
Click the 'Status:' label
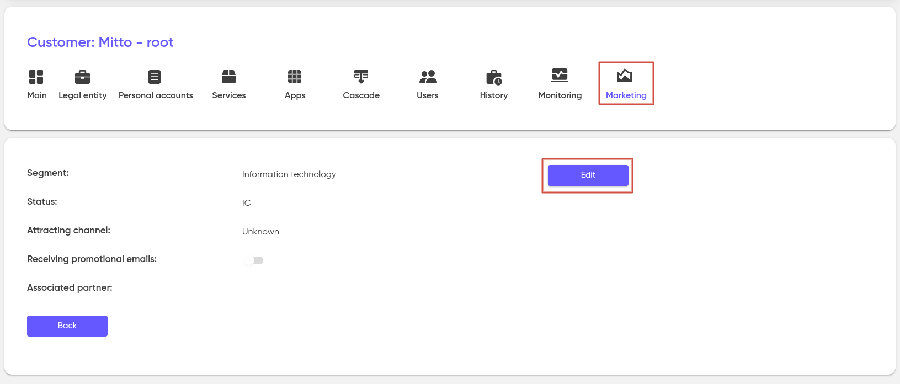pos(42,202)
